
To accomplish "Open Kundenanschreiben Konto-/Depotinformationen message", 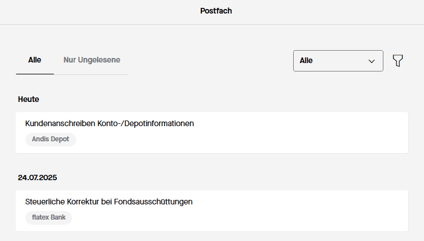I will (109, 123).
